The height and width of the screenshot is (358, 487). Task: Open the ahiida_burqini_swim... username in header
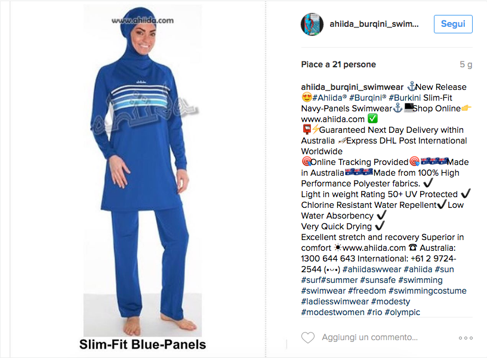pyautogui.click(x=374, y=24)
